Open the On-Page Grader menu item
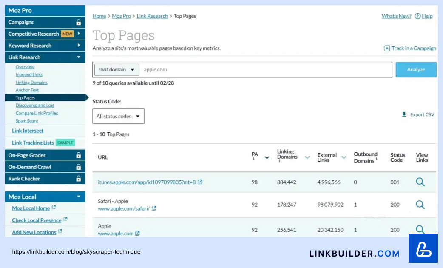 (45, 155)
